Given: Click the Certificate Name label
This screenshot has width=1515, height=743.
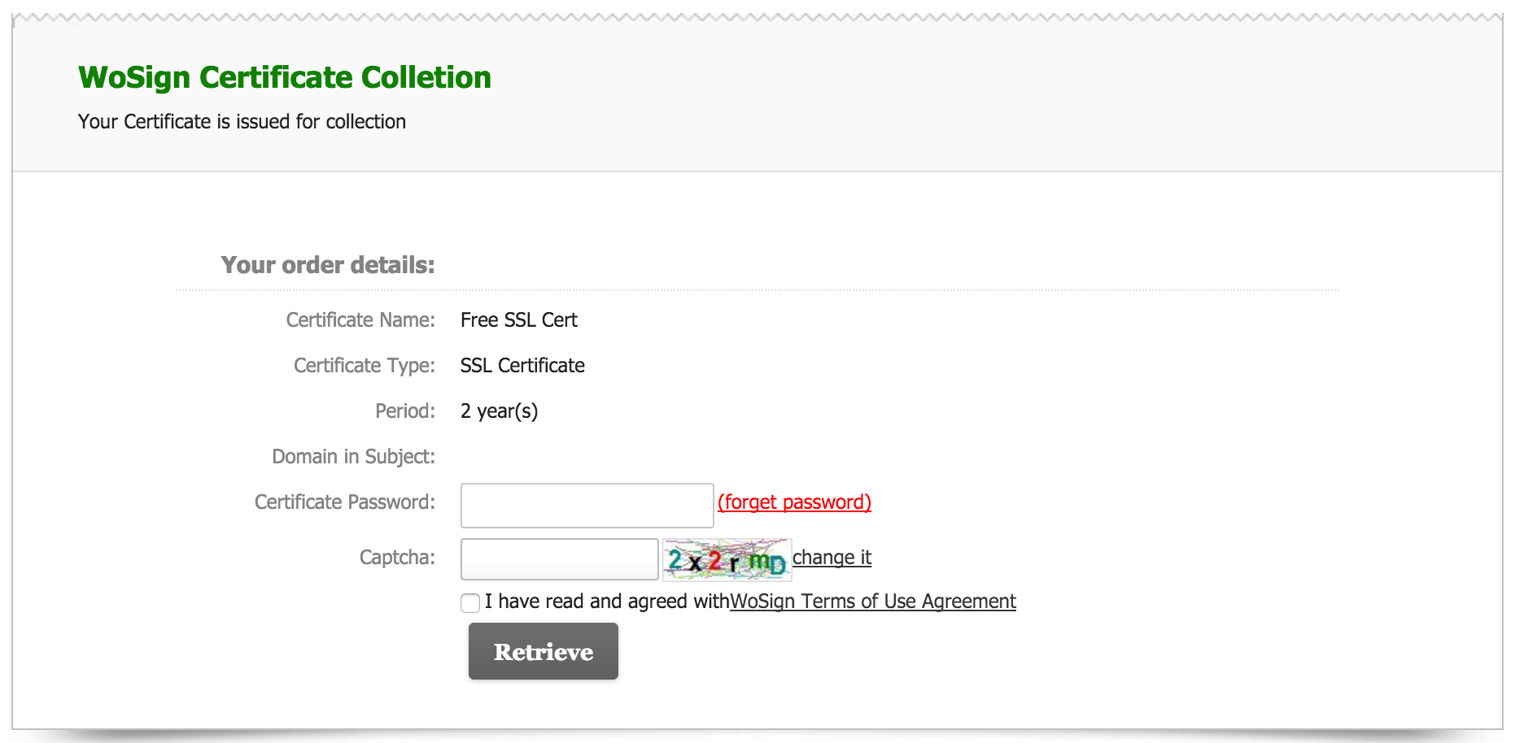Looking at the screenshot, I should tap(360, 320).
